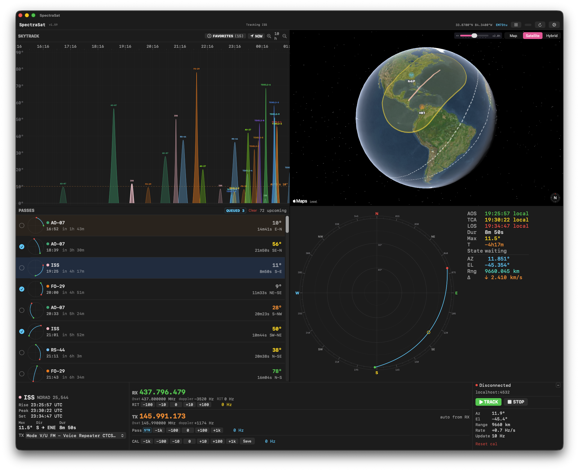Click the localhost:4532 rotator address
The height and width of the screenshot is (471, 579).
point(492,392)
